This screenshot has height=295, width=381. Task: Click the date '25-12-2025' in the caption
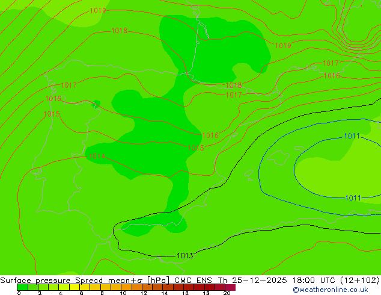coord(259,281)
